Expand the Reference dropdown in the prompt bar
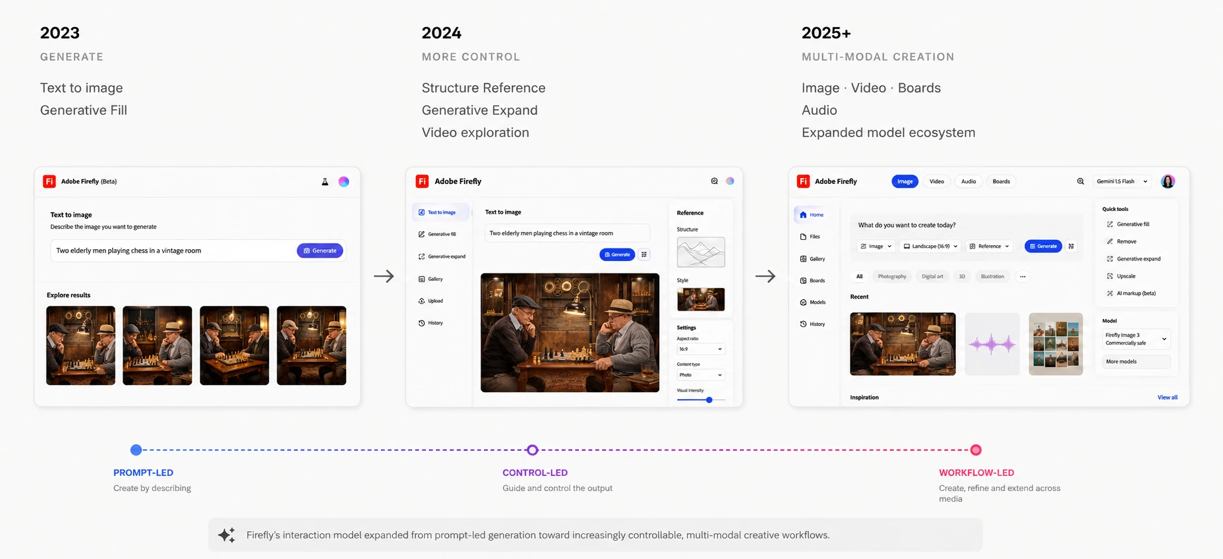Viewport: 1223px width, 559px height. (x=989, y=247)
